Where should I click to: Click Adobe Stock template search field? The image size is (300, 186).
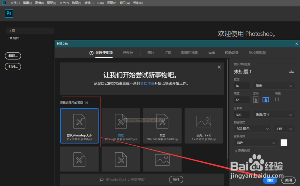coord(136,179)
